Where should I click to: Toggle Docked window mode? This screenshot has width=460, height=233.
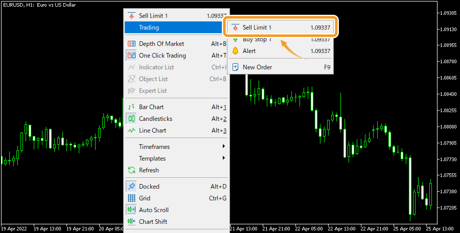131,186
